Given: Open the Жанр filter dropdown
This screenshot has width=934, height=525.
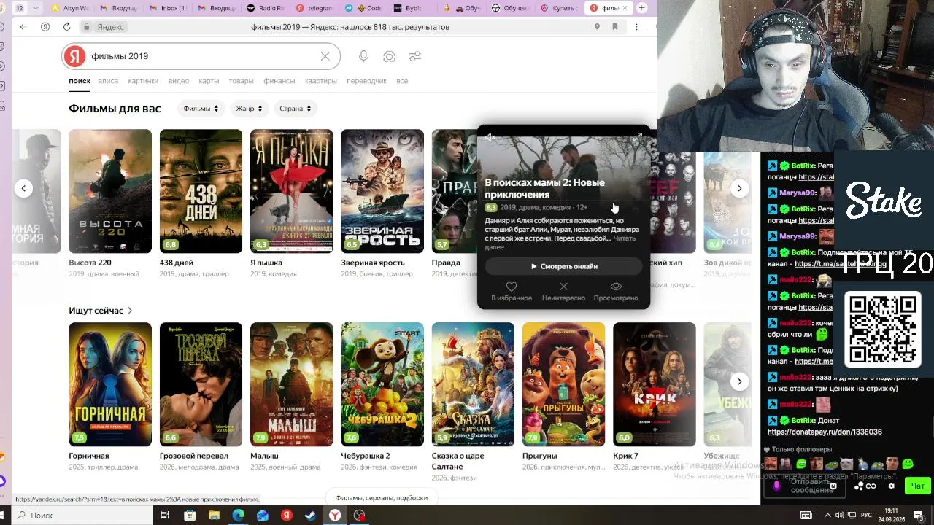Looking at the screenshot, I should tap(249, 109).
